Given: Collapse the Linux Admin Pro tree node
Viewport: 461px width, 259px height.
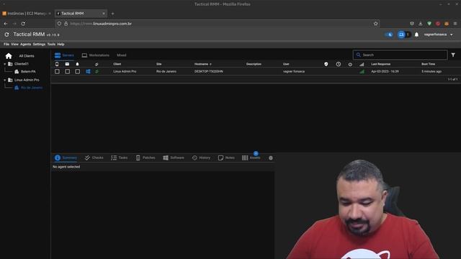Looking at the screenshot, I should (5, 80).
